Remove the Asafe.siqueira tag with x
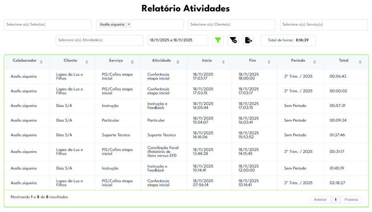Viewport: 372px width, 212px height. 129,25
